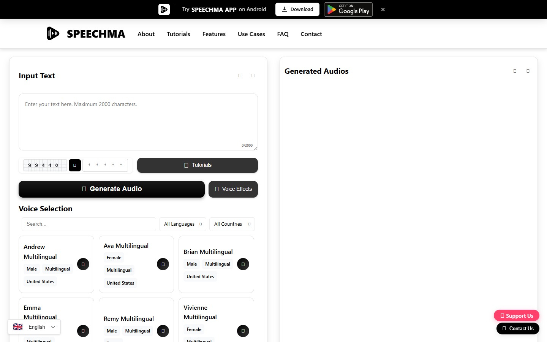Focus the input text area
547x342 pixels.
click(138, 122)
